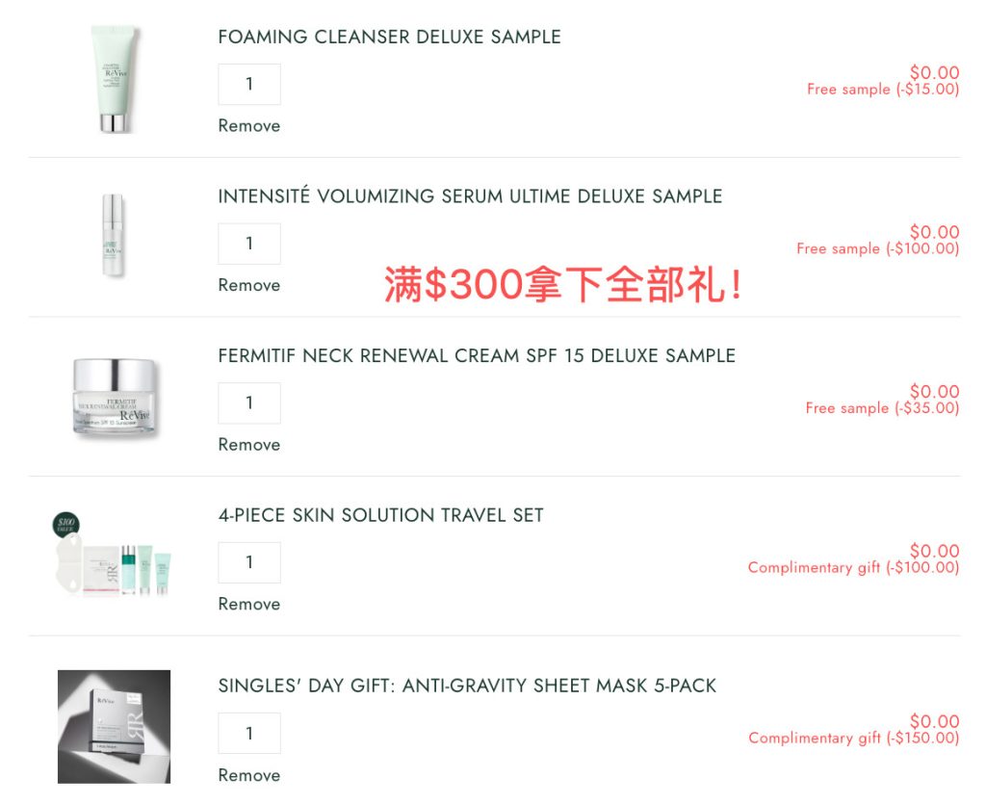Open the Fermitif Neck Renewal Cream thumbnail
This screenshot has height=804, width=986.
pos(114,398)
